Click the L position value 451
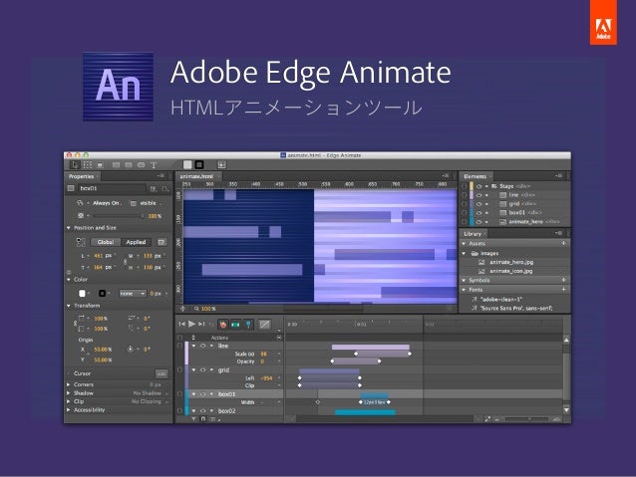 (x=98, y=256)
